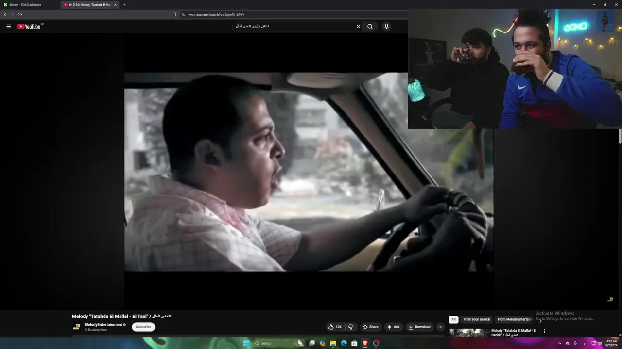
Task: Open El Bedah recommended video thumbnail
Action: pos(468,333)
